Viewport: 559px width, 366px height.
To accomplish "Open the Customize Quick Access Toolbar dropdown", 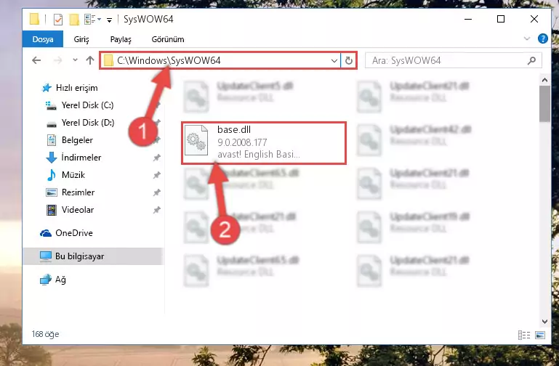I will click(110, 20).
